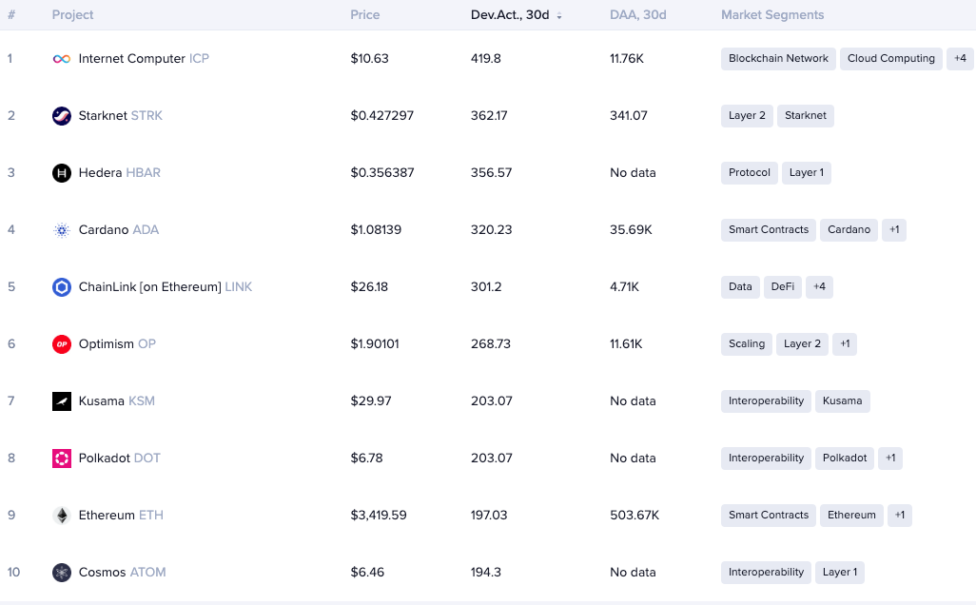
Task: Click the 35.69K Cardano DAA value
Action: click(631, 229)
